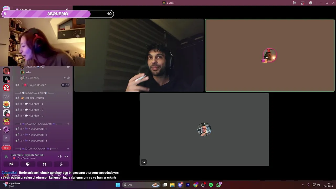Disconnect from the voice call
Screen dimensions: 336x189
(x=66, y=156)
